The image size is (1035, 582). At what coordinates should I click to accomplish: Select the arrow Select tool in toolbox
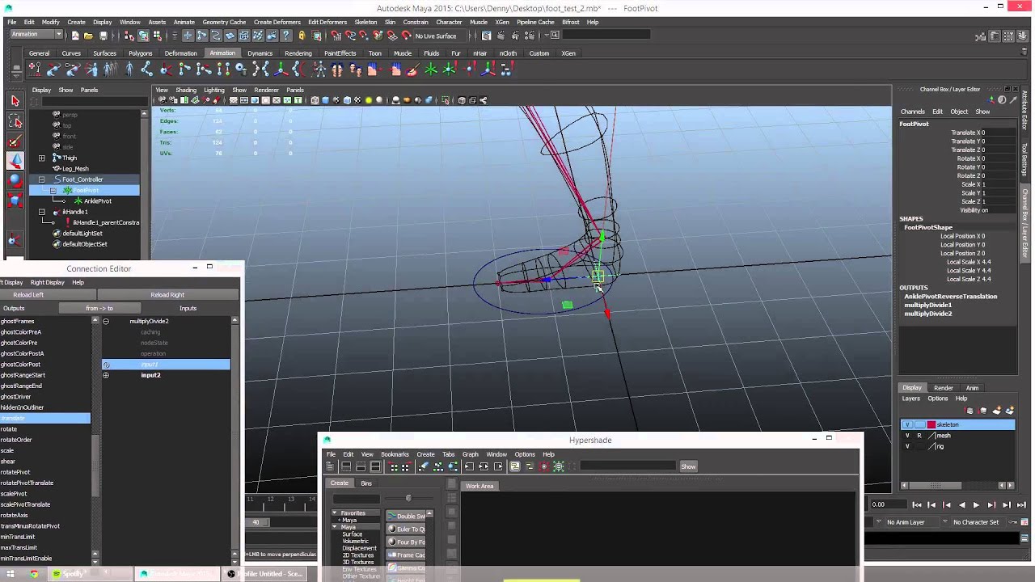coord(15,101)
